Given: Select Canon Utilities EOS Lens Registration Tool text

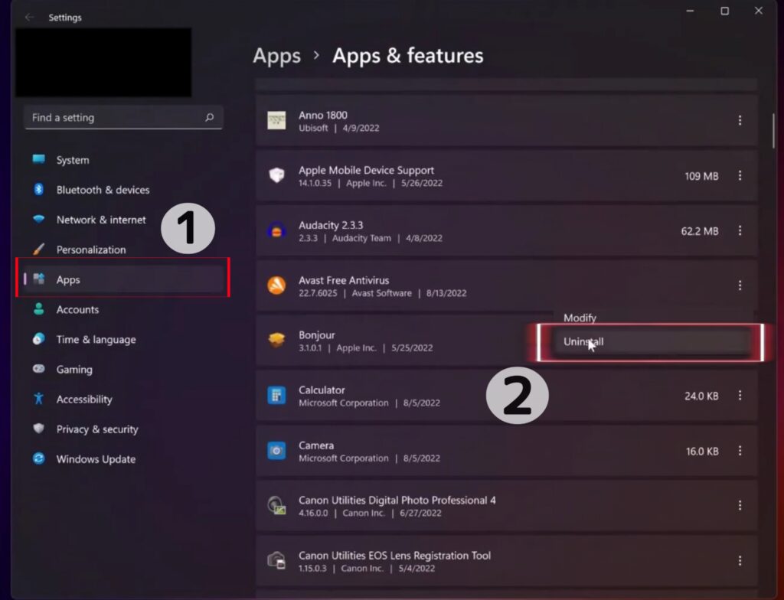Looking at the screenshot, I should pyautogui.click(x=394, y=556).
